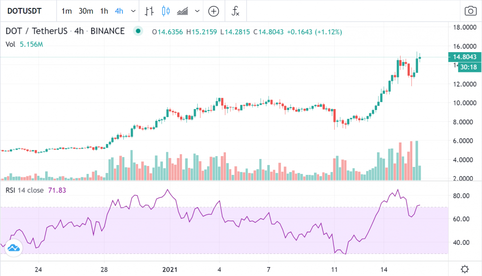Open the compare or add symbol button
482x276 pixels.
[214, 11]
